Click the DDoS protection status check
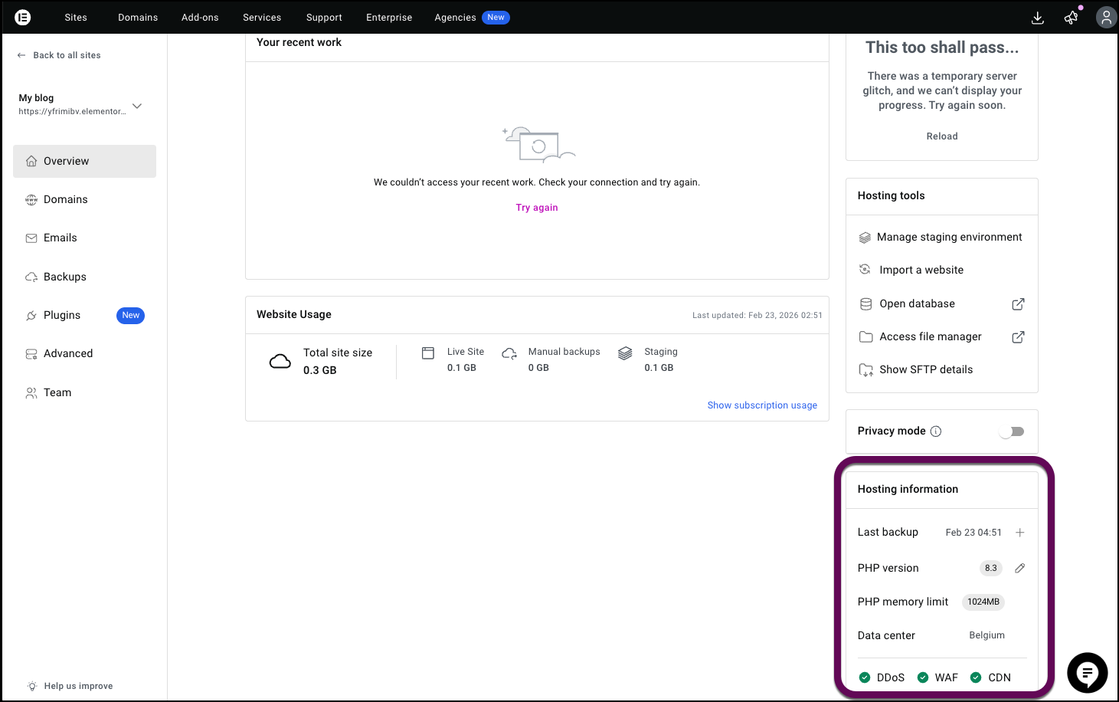1119x702 pixels. point(864,677)
